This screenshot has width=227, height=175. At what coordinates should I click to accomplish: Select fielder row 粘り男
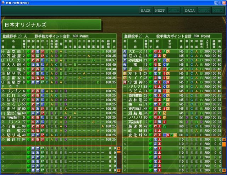pyautogui.click(x=59, y=73)
